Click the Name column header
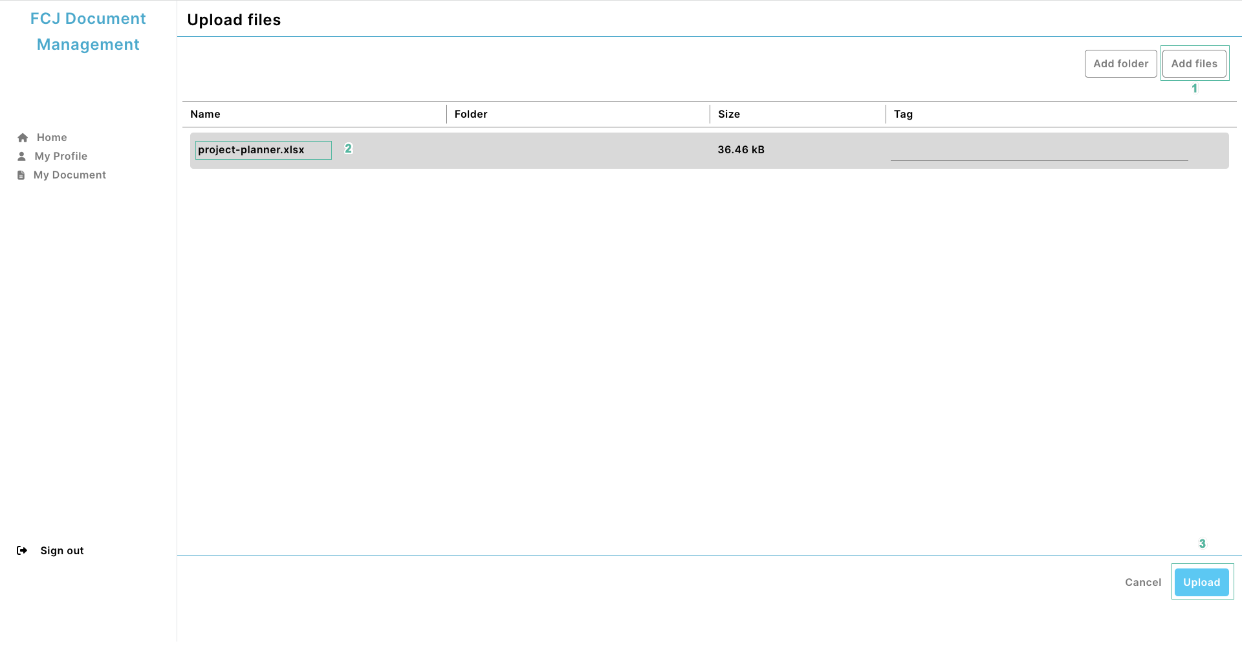The width and height of the screenshot is (1242, 648). 205,114
